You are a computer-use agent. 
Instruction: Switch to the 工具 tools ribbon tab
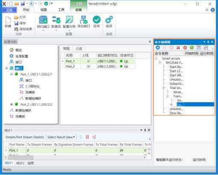[61, 10]
